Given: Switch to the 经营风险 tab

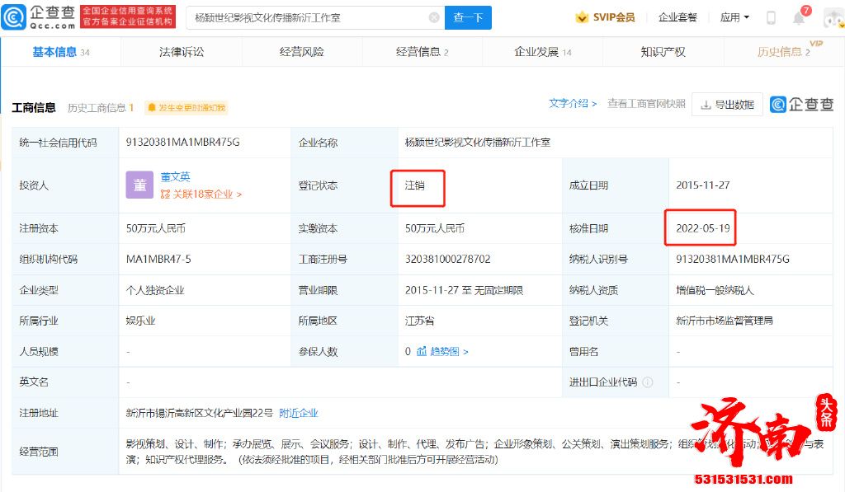Looking at the screenshot, I should (302, 52).
